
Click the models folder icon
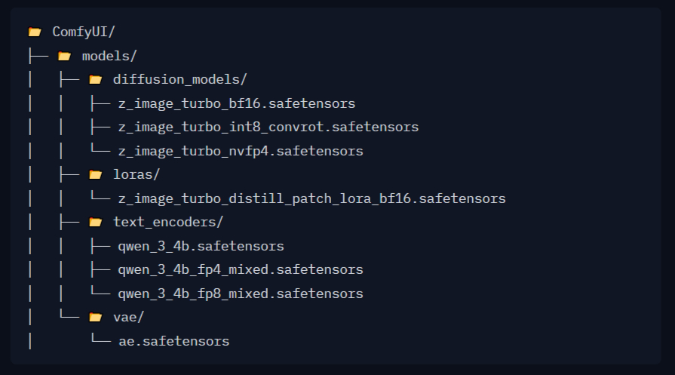(64, 56)
